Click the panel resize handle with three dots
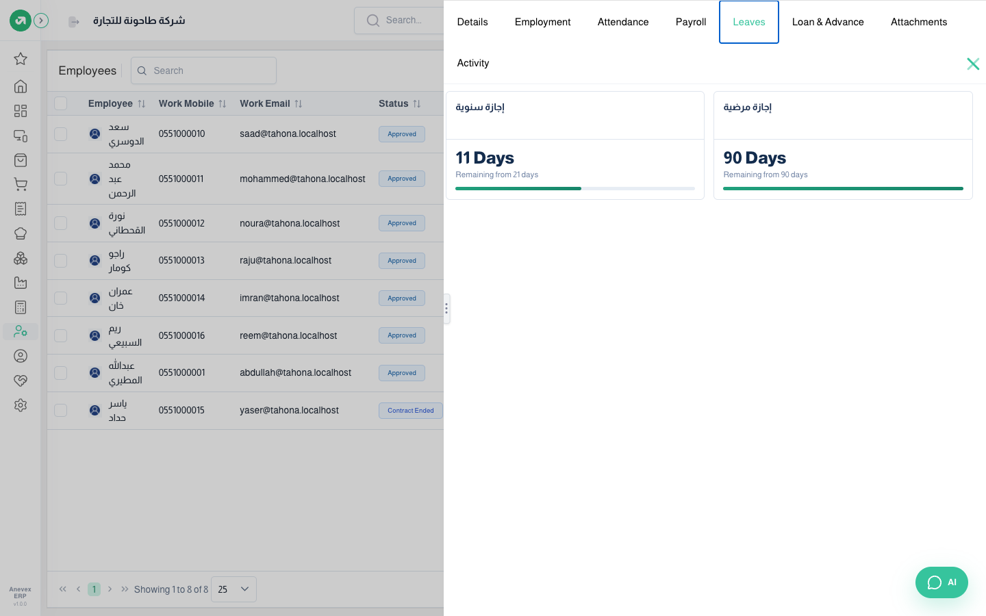 click(446, 309)
